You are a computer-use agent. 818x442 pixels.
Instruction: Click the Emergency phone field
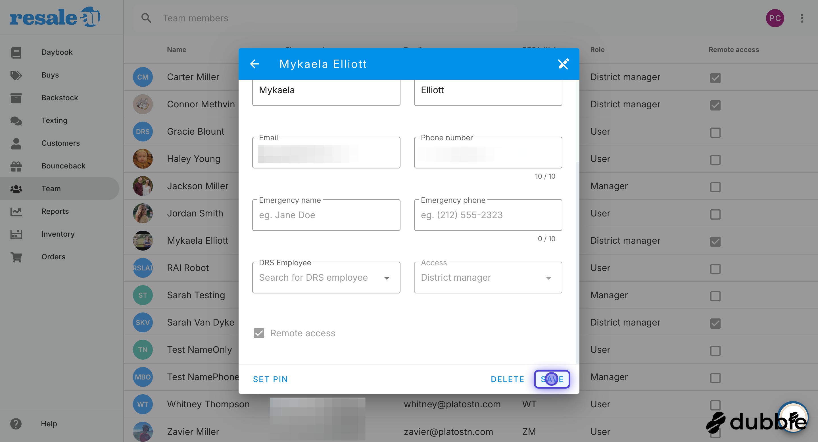coord(488,215)
